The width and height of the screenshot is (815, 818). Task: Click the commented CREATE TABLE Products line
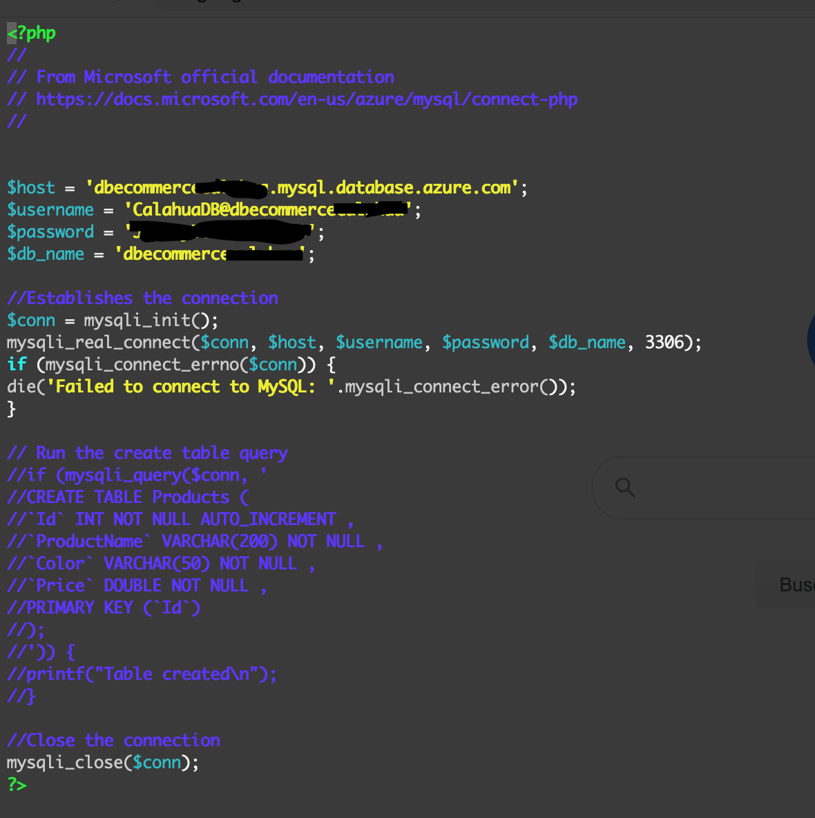(128, 497)
